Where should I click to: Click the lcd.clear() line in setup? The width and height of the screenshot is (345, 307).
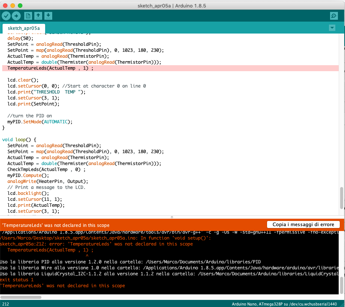coord(23,80)
